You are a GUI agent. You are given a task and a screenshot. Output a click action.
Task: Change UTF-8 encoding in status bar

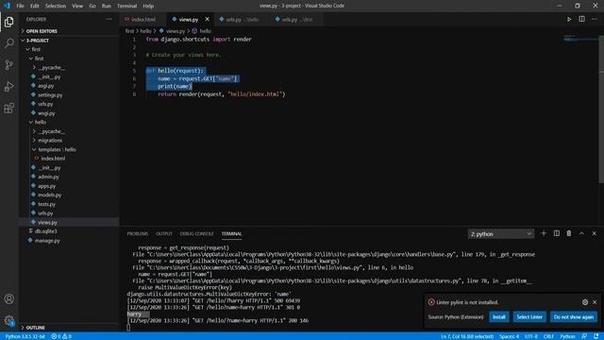531,336
